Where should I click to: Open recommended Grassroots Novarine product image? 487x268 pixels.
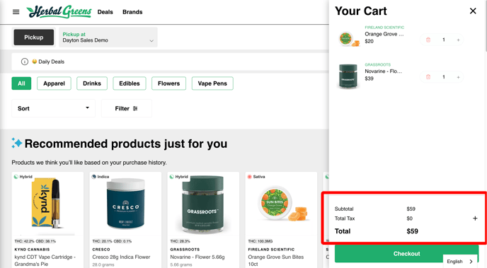[x=203, y=205]
